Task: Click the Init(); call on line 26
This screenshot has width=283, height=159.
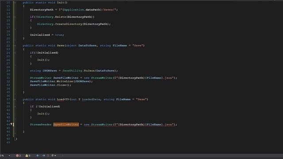Action: 43,60
